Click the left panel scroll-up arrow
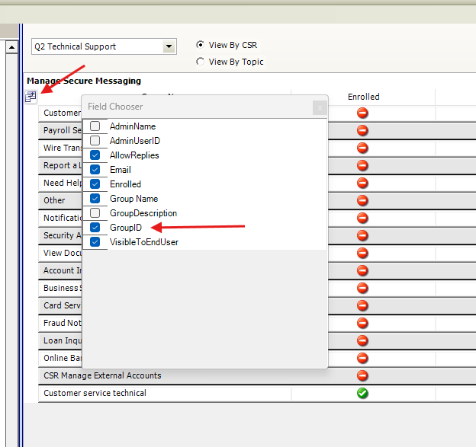Viewport: 476px width, 447px height. coord(12,47)
